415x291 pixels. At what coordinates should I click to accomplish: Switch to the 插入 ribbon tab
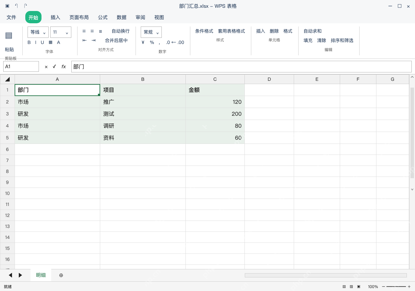click(x=55, y=17)
